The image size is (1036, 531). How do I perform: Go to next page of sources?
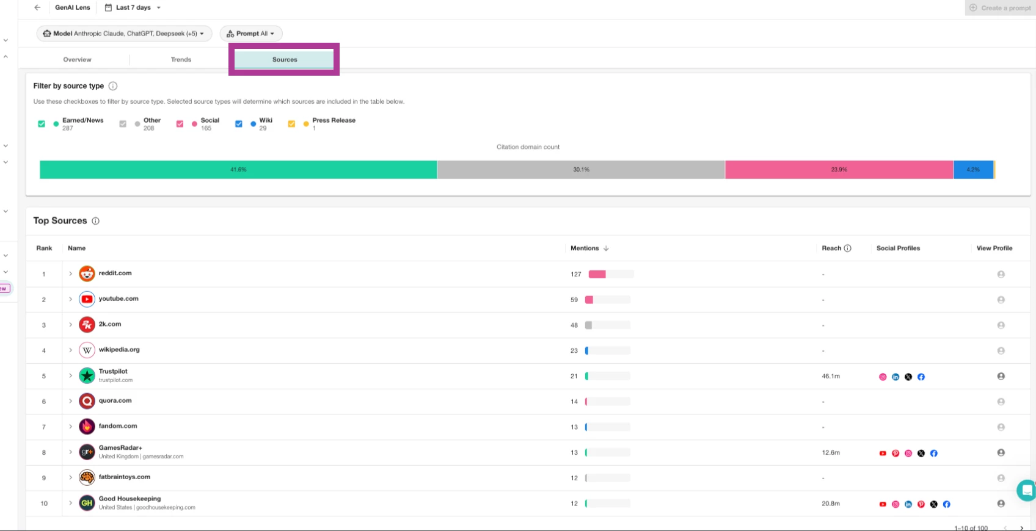1021,528
